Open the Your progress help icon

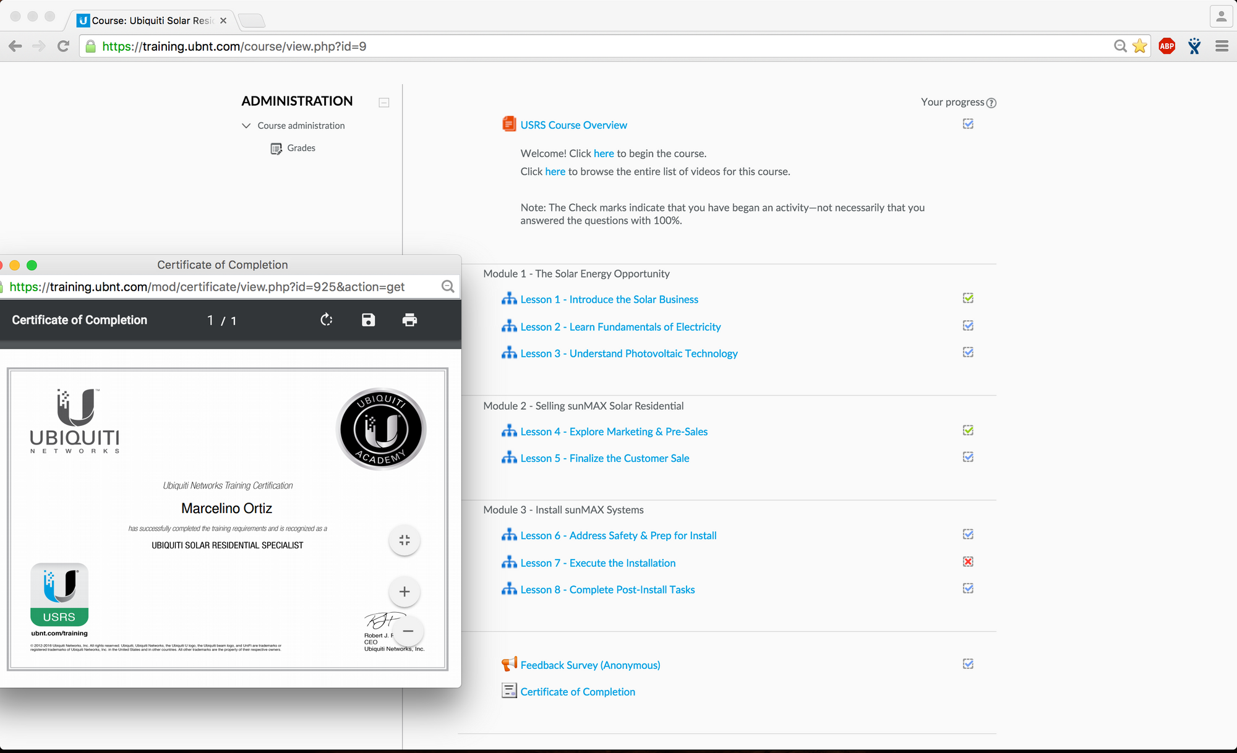(991, 103)
